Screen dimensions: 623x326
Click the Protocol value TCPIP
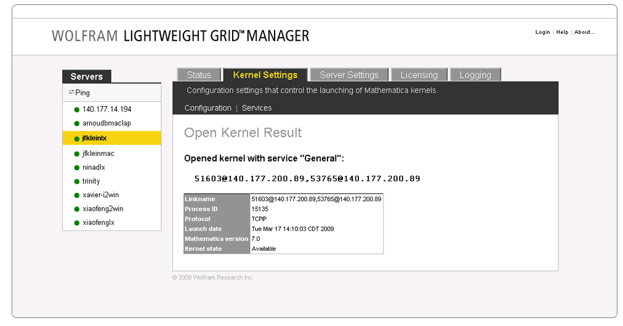(x=259, y=219)
